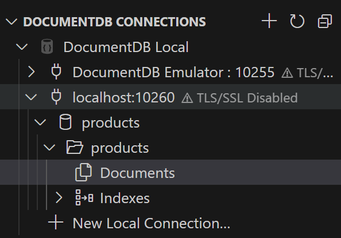Click the Documents pages icon

coord(83,172)
